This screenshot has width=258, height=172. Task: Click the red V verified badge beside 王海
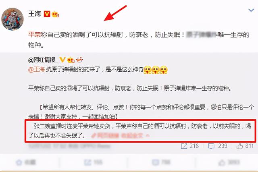(47, 14)
